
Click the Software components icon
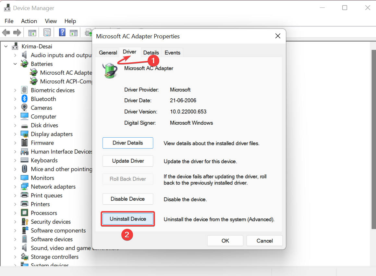(x=25, y=230)
